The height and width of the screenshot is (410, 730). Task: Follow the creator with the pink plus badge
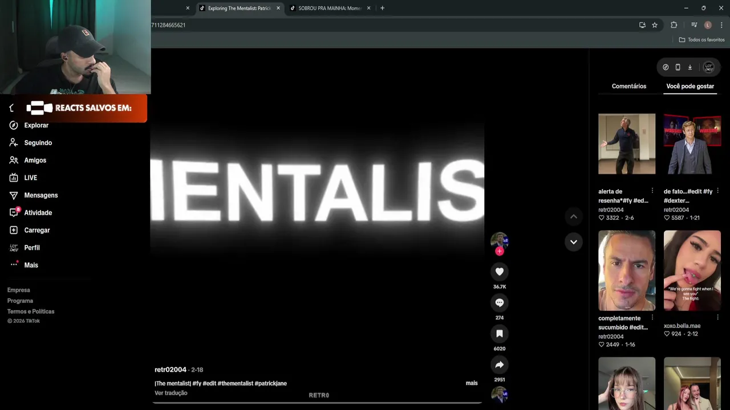click(x=500, y=251)
